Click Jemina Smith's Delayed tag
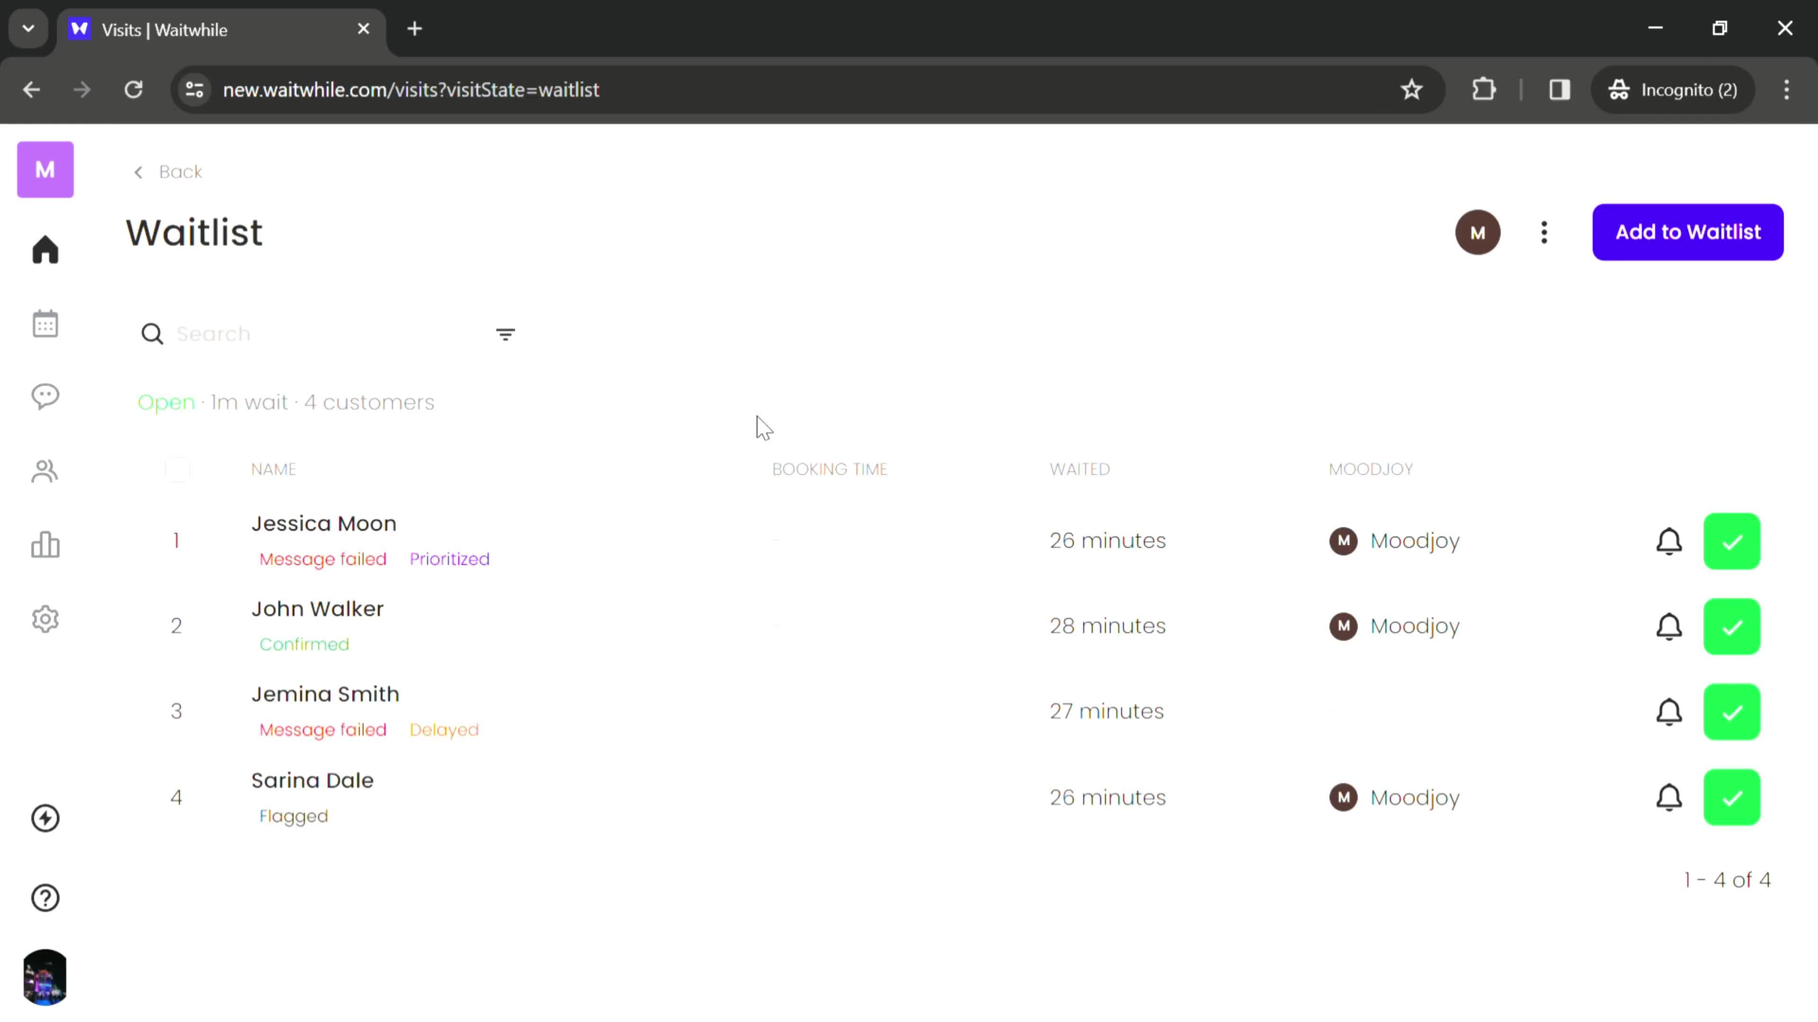This screenshot has height=1022, width=1818. click(x=444, y=730)
